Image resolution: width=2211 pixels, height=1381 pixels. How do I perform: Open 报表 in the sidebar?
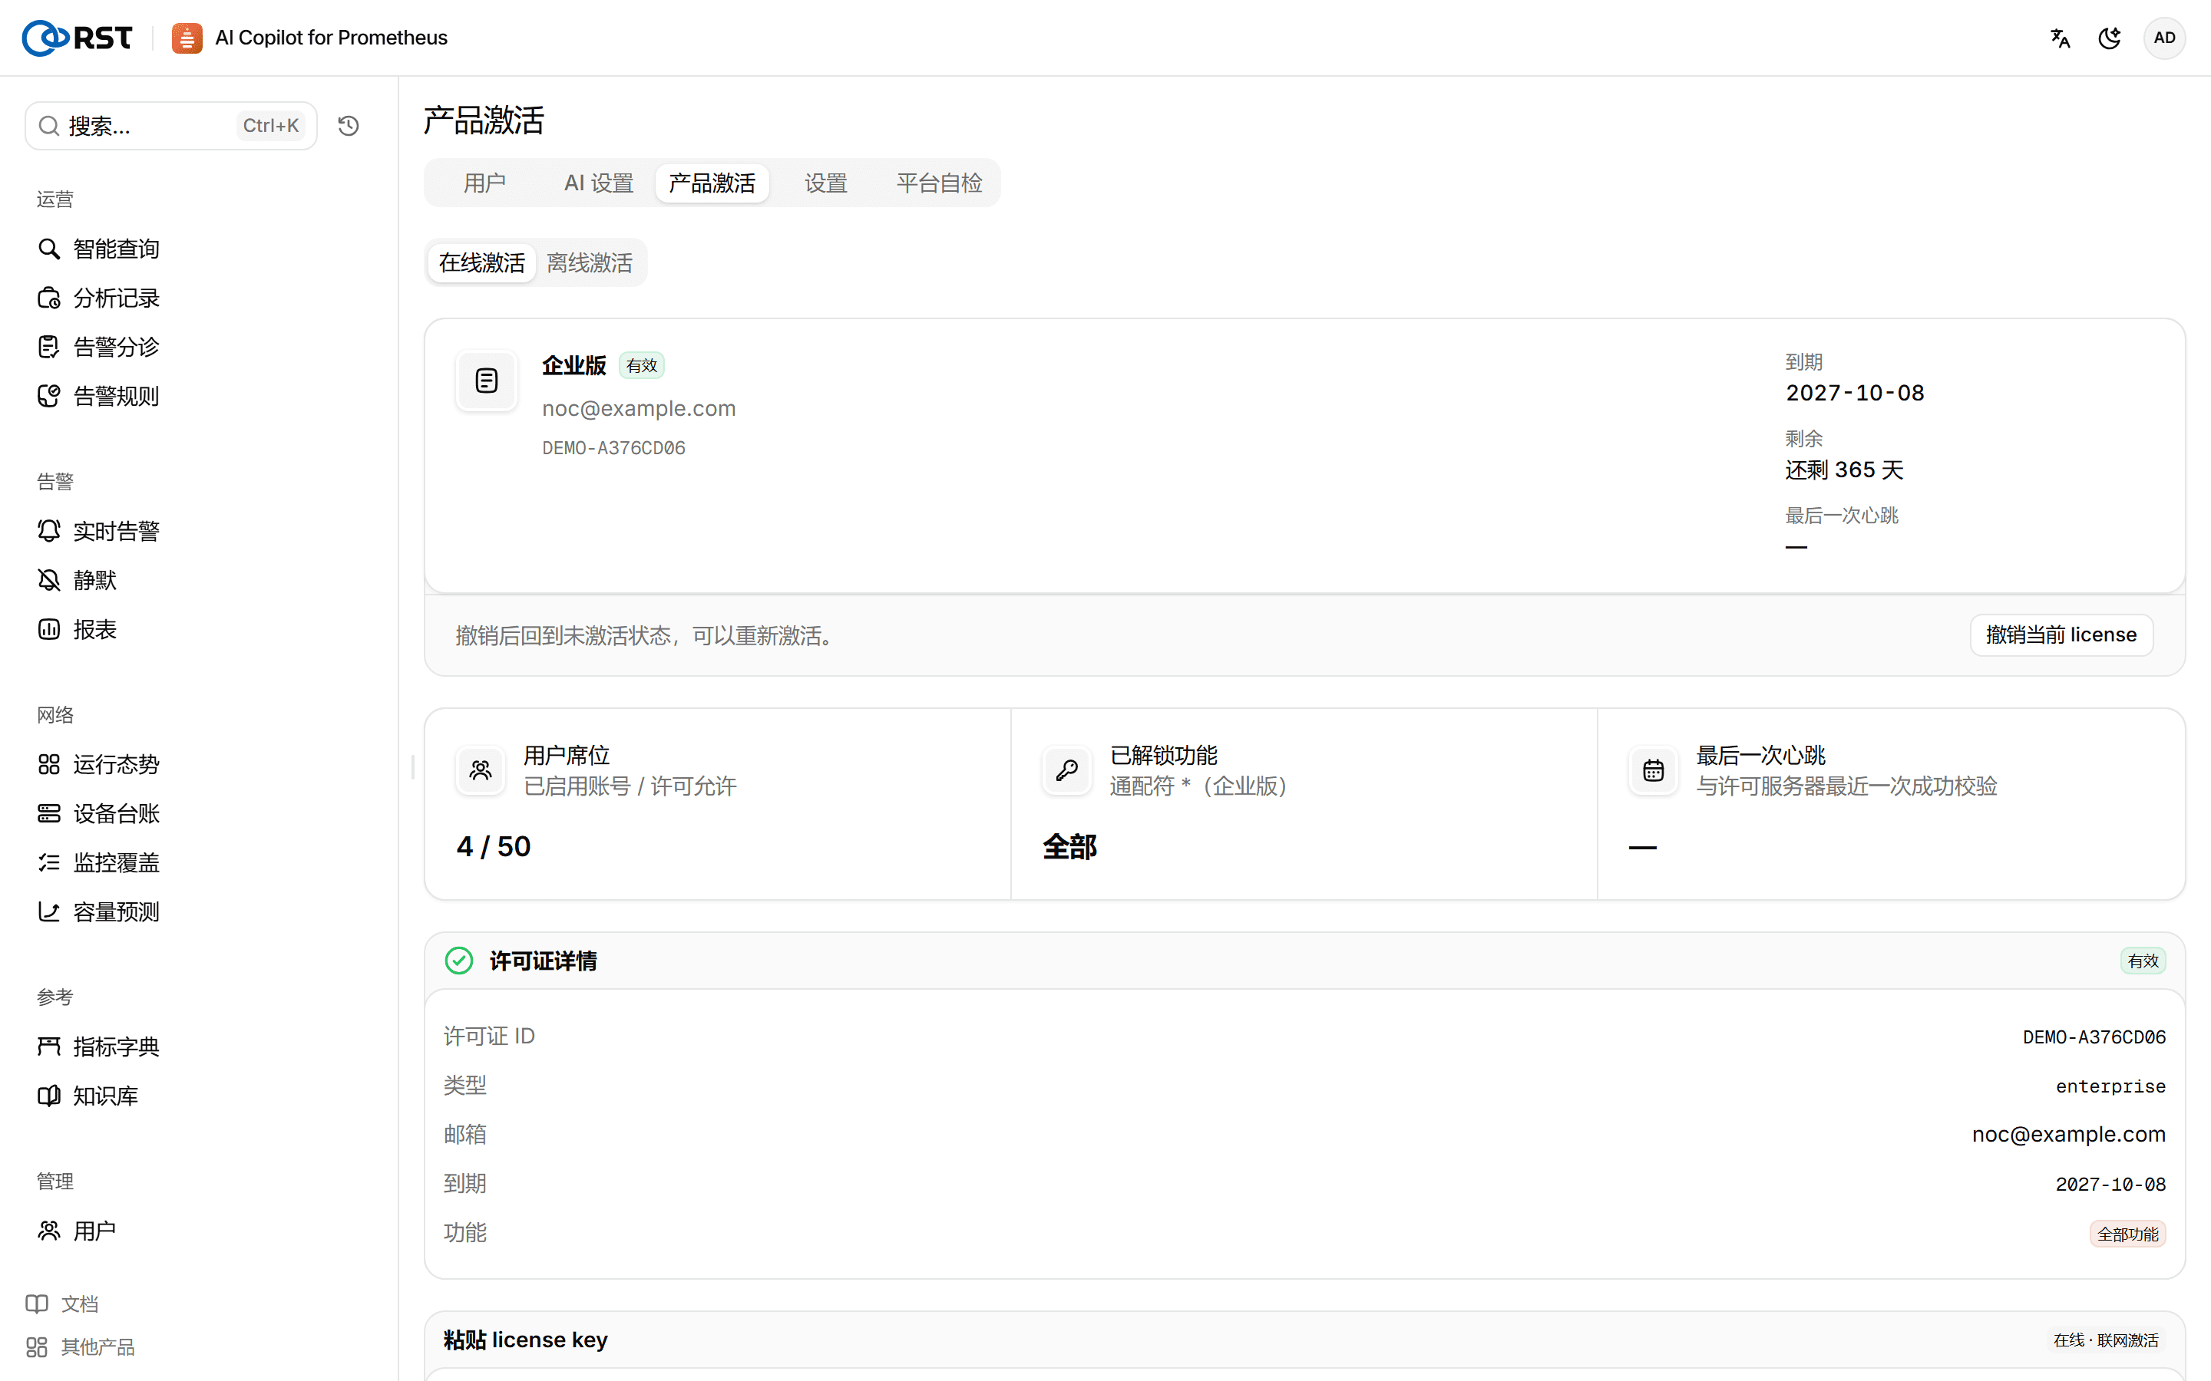(78, 629)
